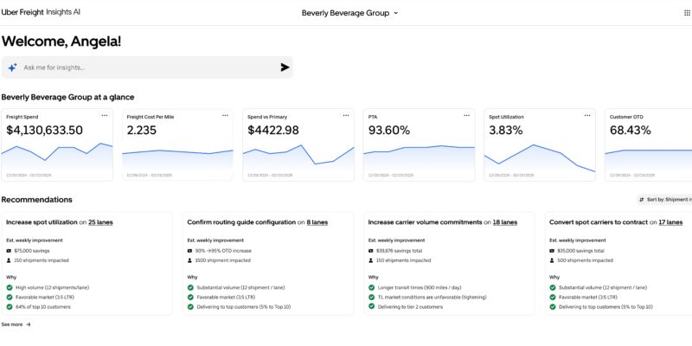The width and height of the screenshot is (692, 346).
Task: Open Spend vs Primary card options menu
Action: 346,116
